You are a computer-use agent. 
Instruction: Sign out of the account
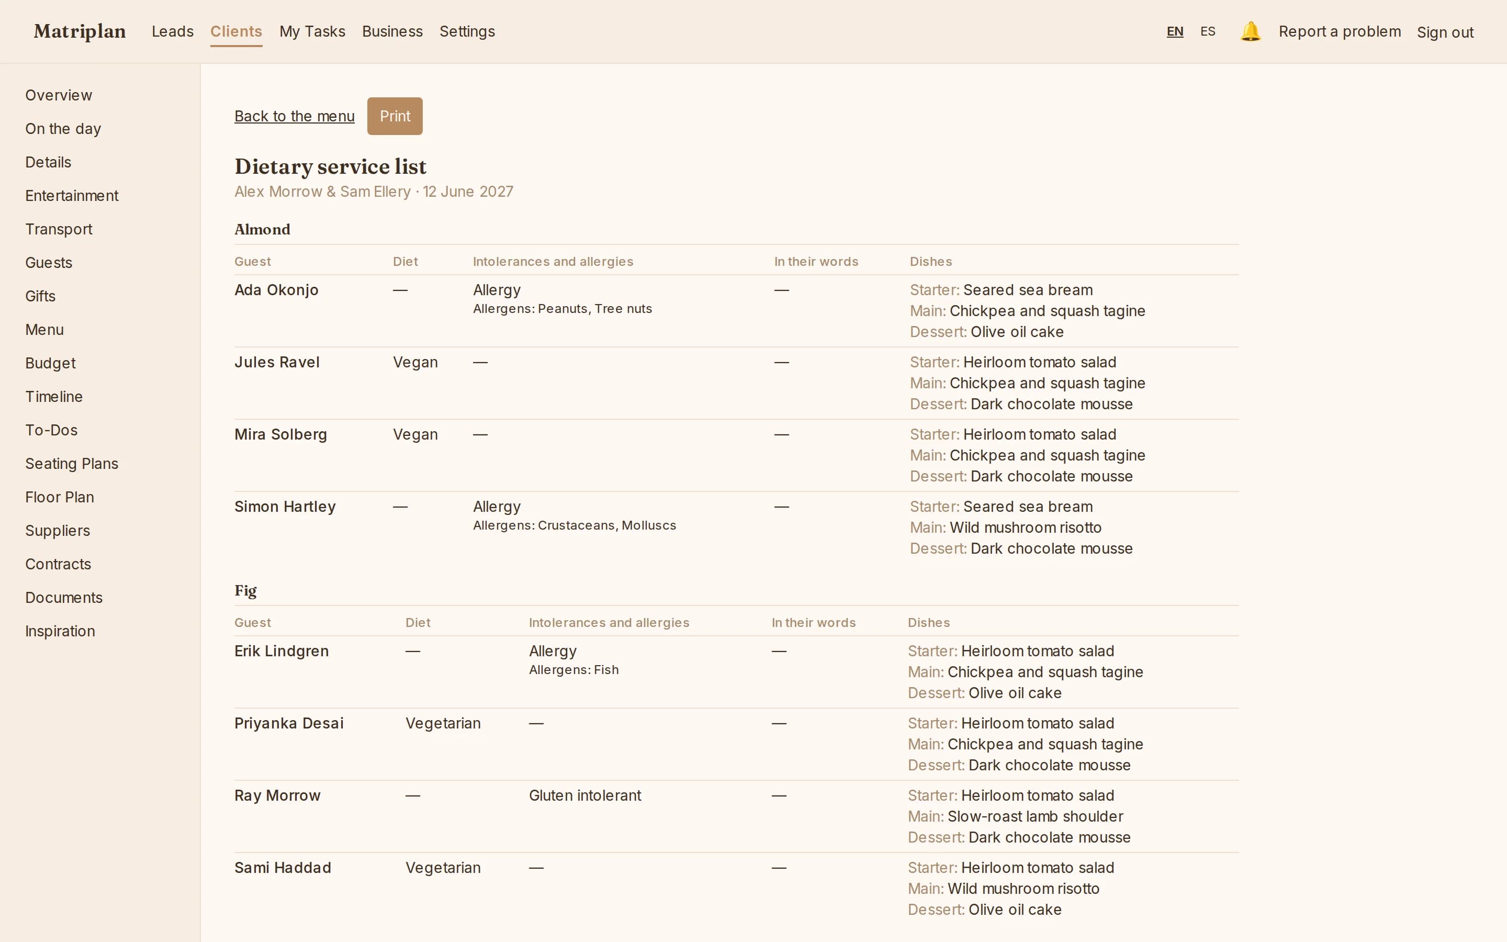coord(1445,32)
